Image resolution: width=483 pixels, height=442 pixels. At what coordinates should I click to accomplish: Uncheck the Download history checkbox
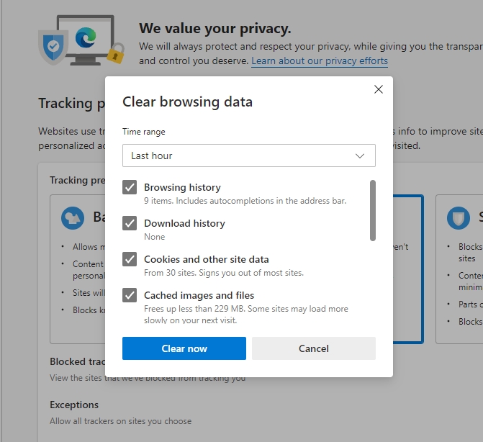click(130, 223)
